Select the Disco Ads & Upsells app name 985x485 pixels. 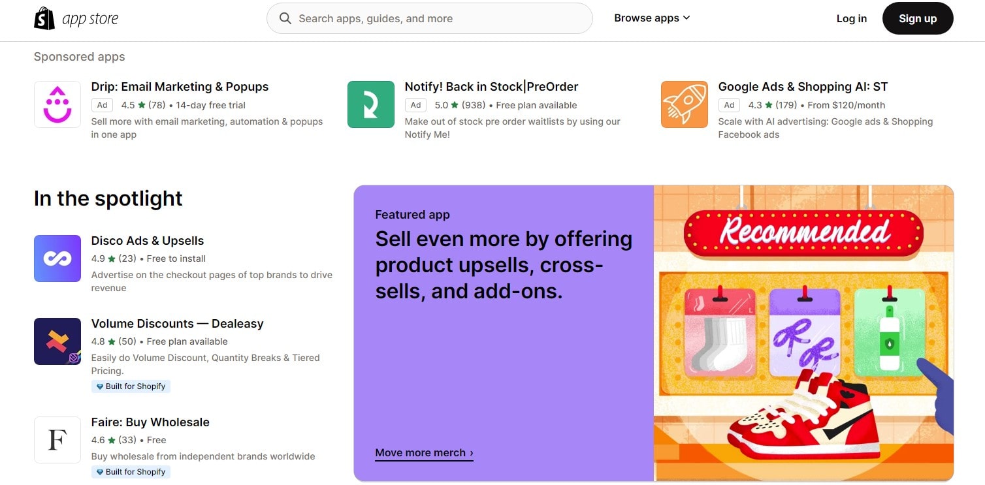point(147,240)
